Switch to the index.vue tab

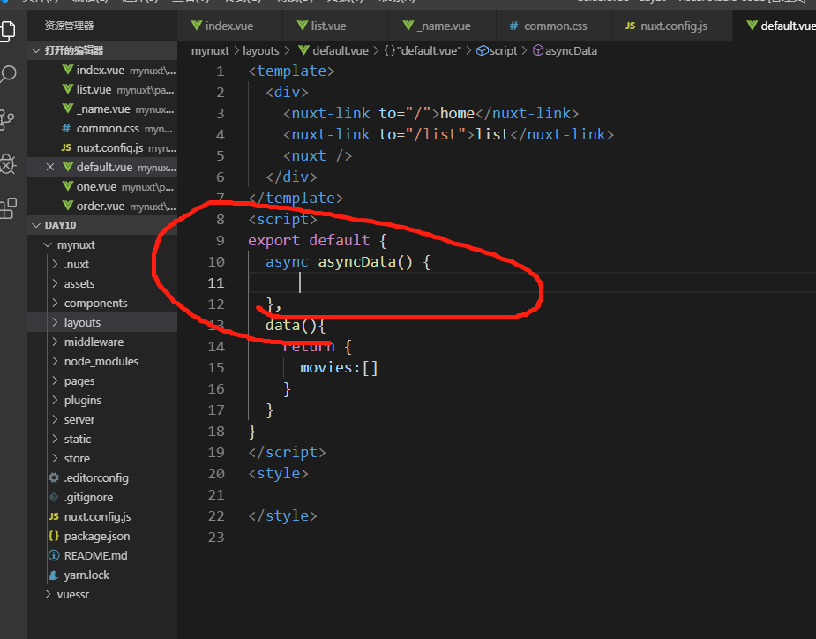pyautogui.click(x=229, y=26)
